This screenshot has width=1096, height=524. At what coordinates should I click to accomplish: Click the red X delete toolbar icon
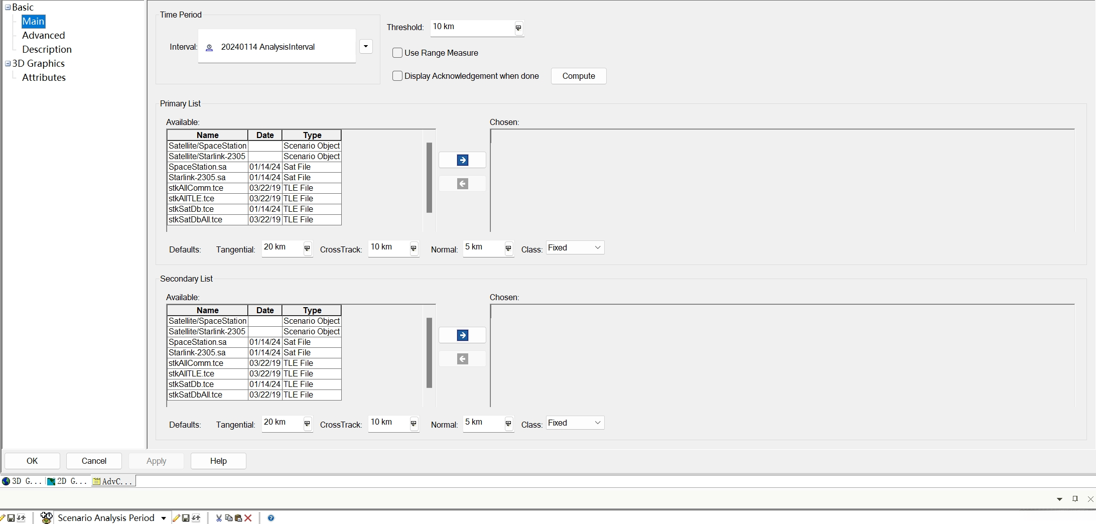248,518
